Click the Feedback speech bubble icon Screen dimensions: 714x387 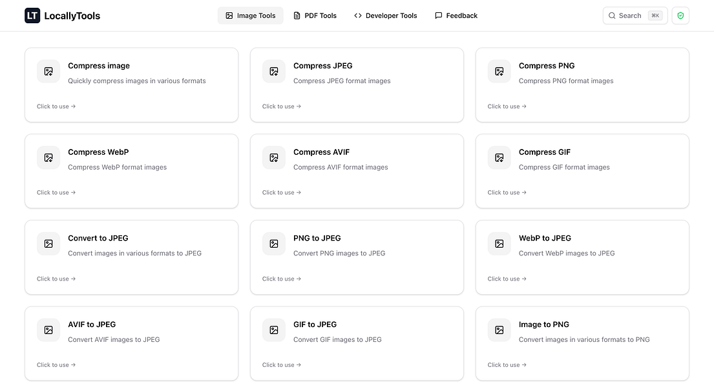(x=439, y=15)
